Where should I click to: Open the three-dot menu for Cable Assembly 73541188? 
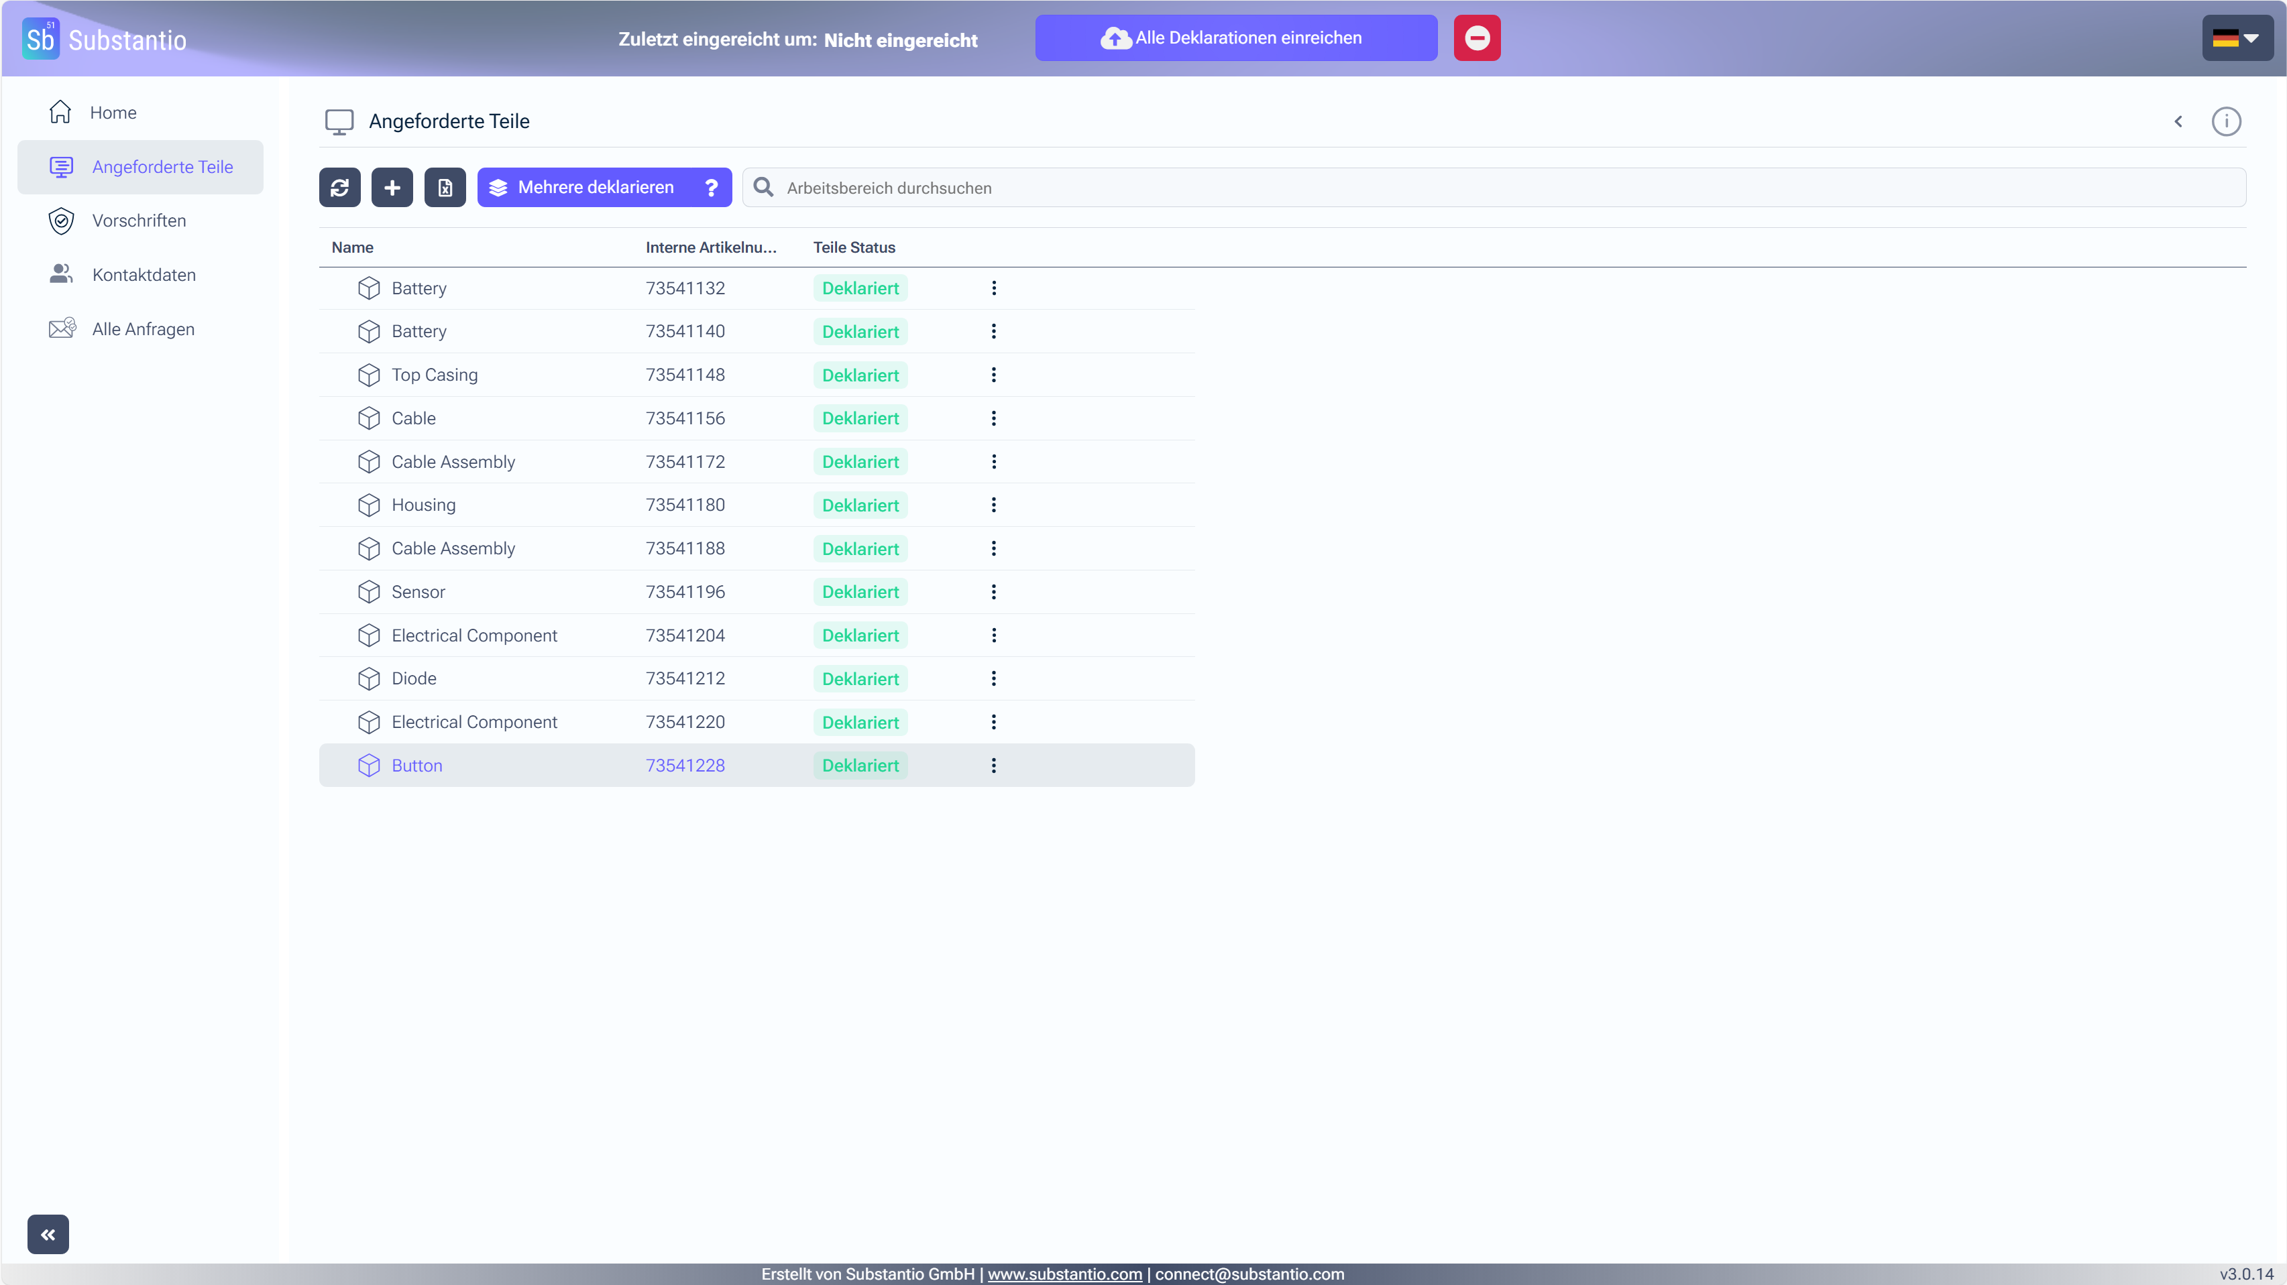[x=993, y=548]
